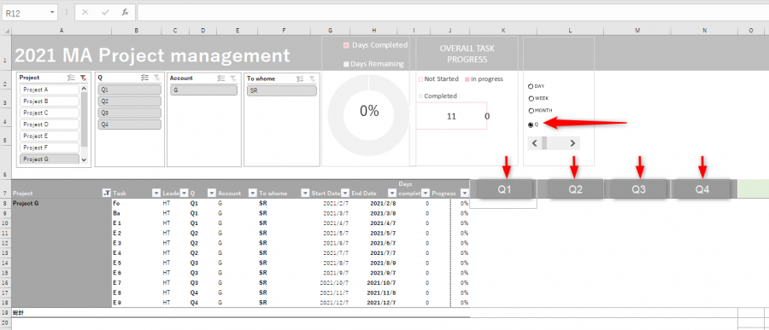Click the Q2 timeline header button
The image size is (769, 330).
coord(575,189)
